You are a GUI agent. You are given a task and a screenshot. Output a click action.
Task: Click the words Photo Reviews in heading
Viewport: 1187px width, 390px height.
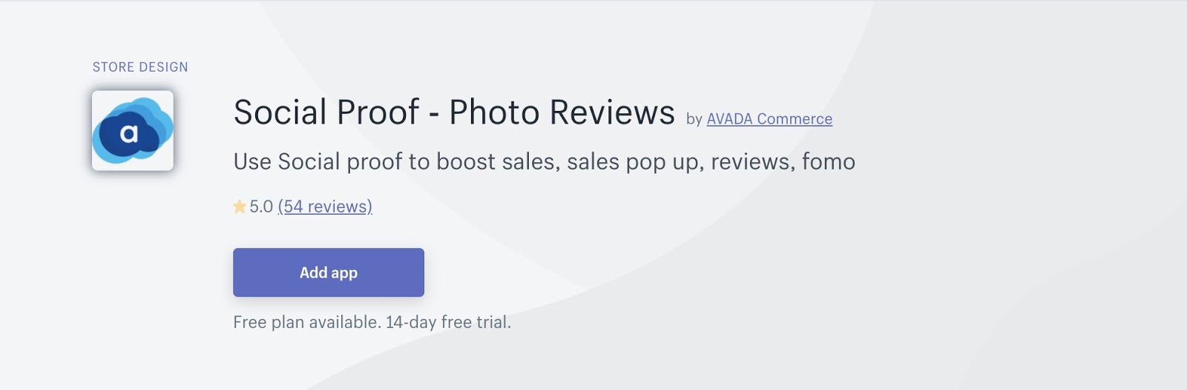coord(562,112)
